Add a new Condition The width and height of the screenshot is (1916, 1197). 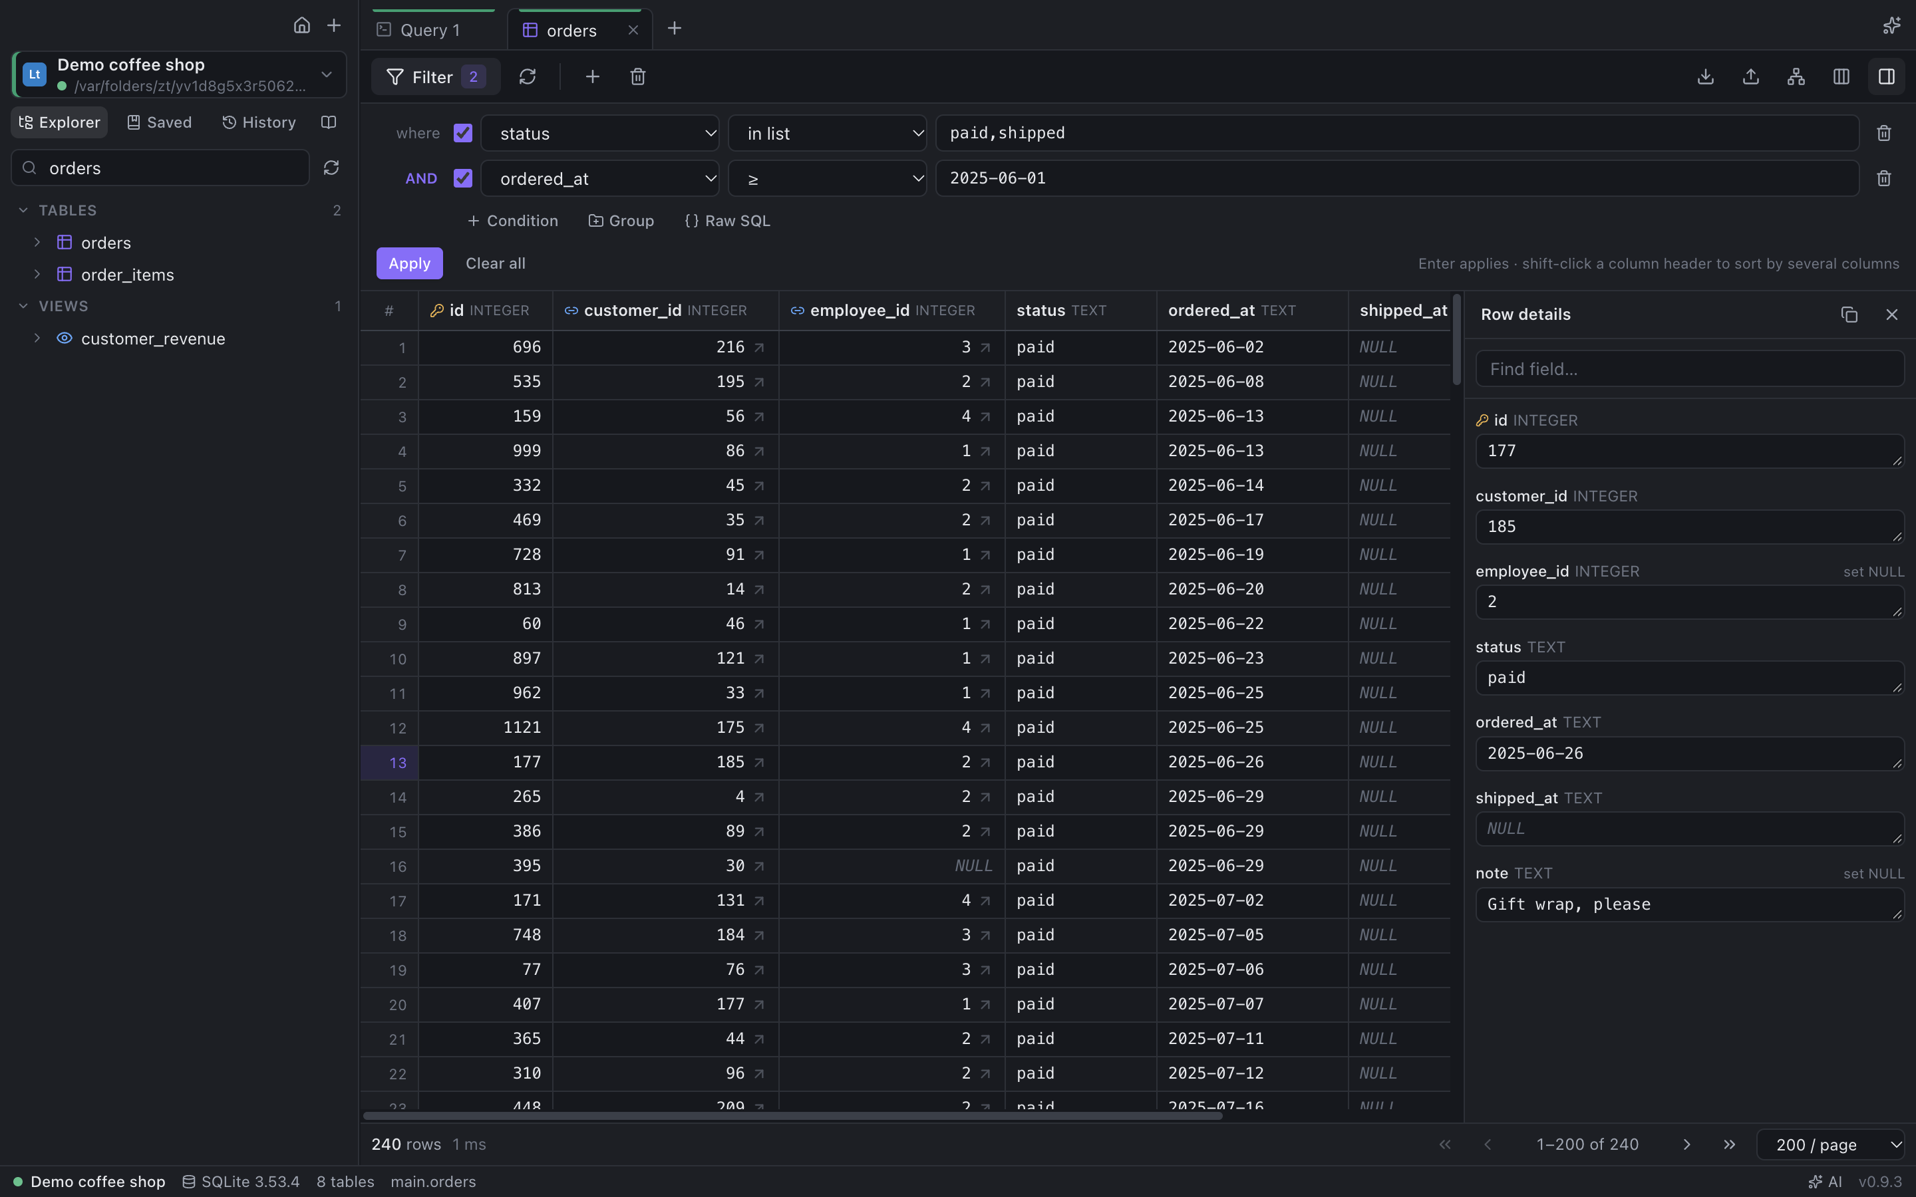click(513, 221)
